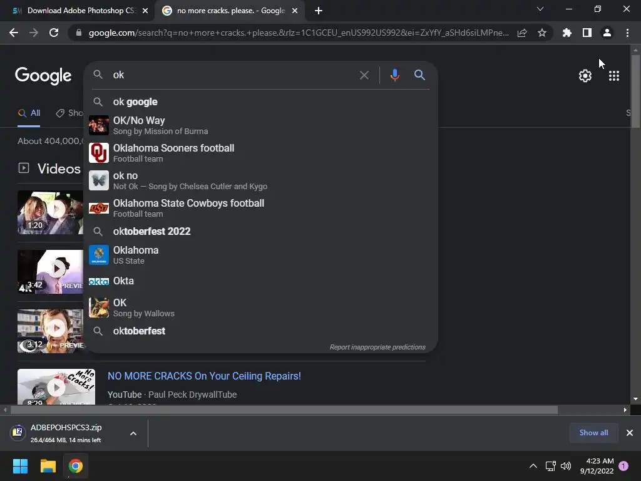Image resolution: width=641 pixels, height=481 pixels.
Task: Open the volume control in tray
Action: pyautogui.click(x=566, y=466)
